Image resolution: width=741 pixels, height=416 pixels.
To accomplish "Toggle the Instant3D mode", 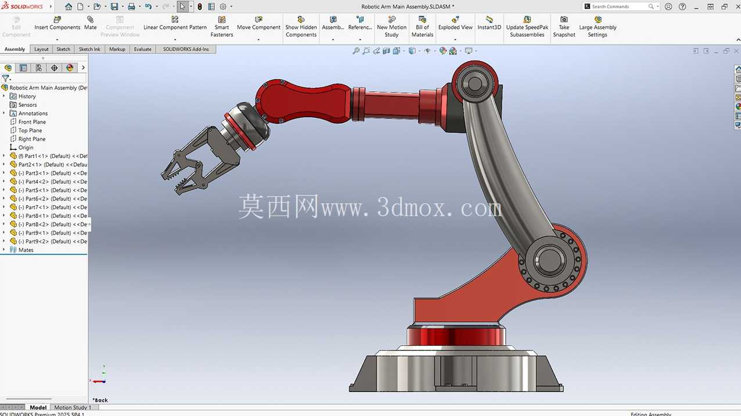I will (489, 23).
